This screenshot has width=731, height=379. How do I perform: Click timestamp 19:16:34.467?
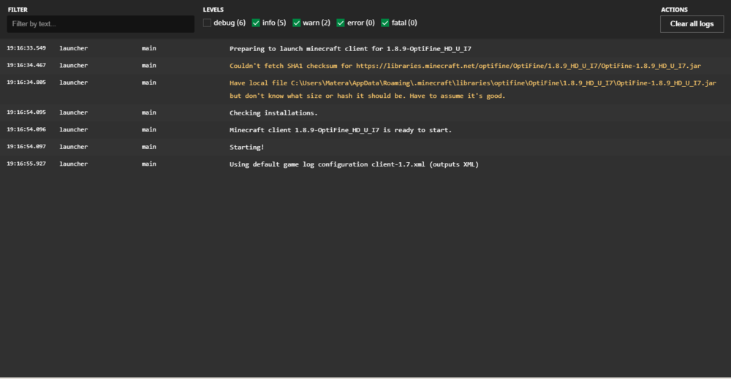coord(26,65)
